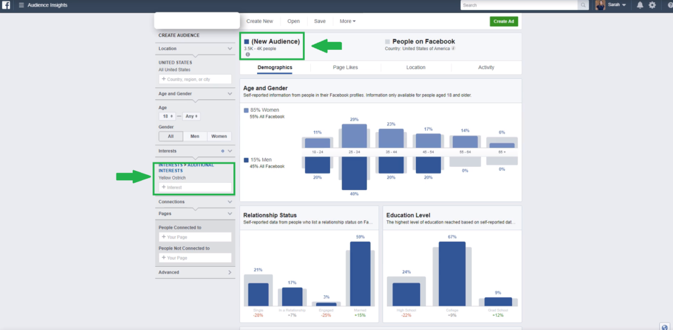Open the minimum age 18 dropdown

coord(168,116)
